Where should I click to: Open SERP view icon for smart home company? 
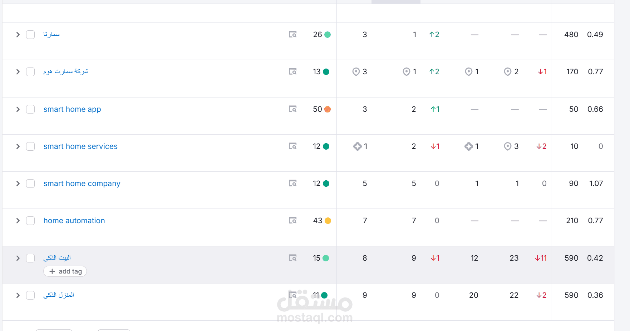292,184
